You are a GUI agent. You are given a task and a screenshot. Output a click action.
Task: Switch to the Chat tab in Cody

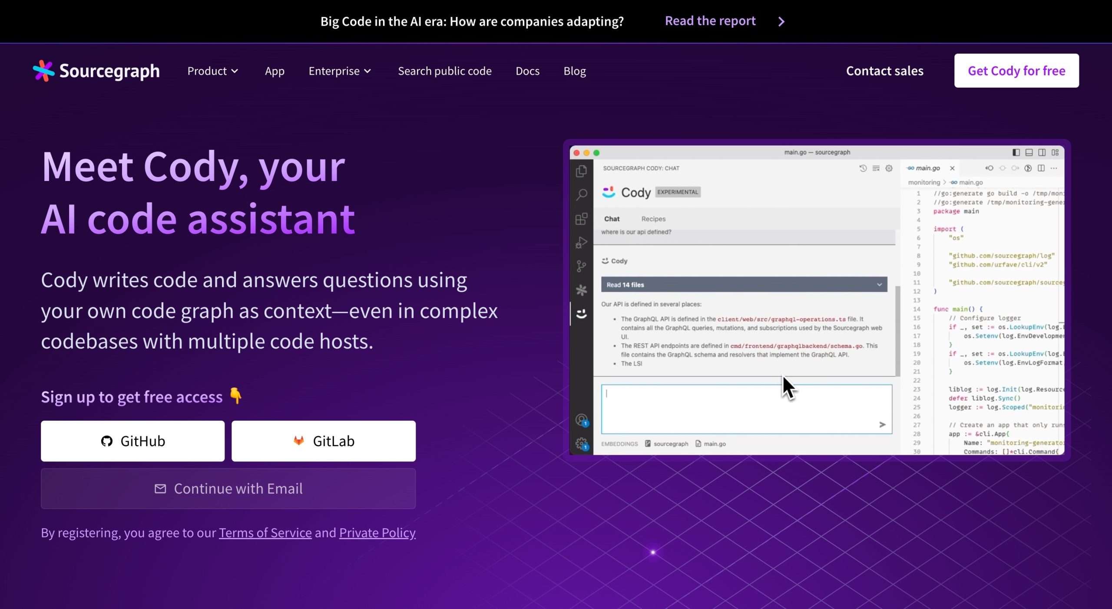click(612, 219)
